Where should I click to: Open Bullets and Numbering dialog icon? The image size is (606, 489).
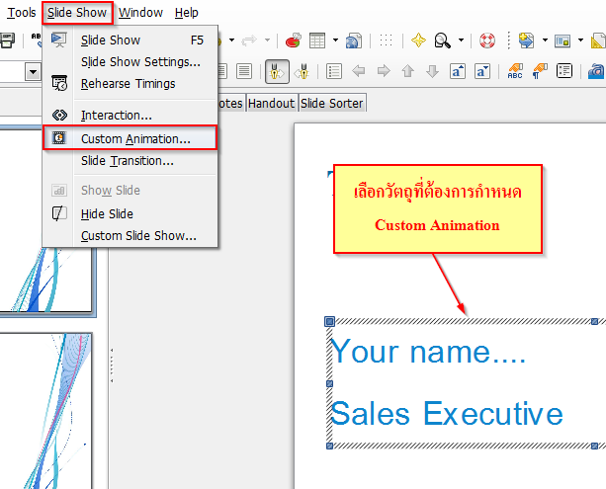coord(564,71)
